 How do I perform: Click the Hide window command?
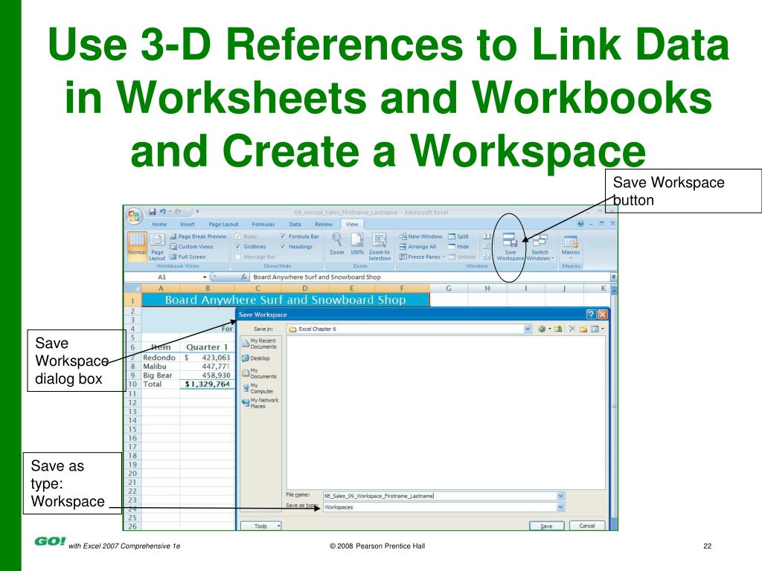point(458,247)
